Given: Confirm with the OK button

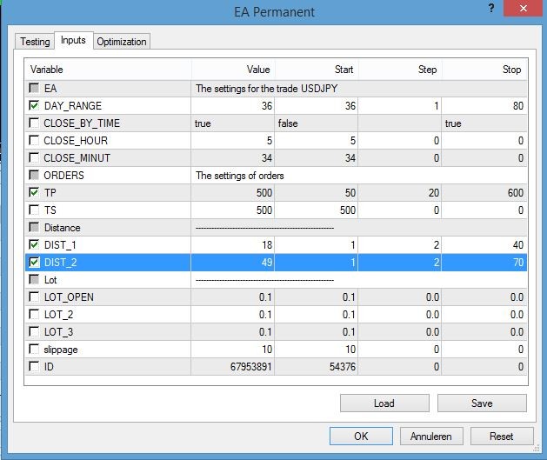Looking at the screenshot, I should click(361, 437).
